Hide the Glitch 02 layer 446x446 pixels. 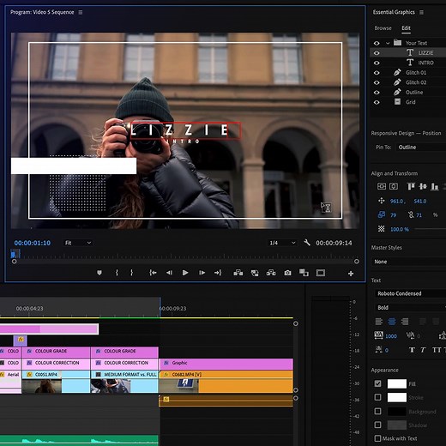[377, 82]
